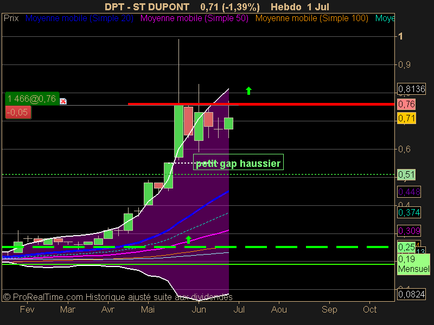434x325 pixels.
Task: Click the Mar label on time axis
Action: click(x=67, y=309)
